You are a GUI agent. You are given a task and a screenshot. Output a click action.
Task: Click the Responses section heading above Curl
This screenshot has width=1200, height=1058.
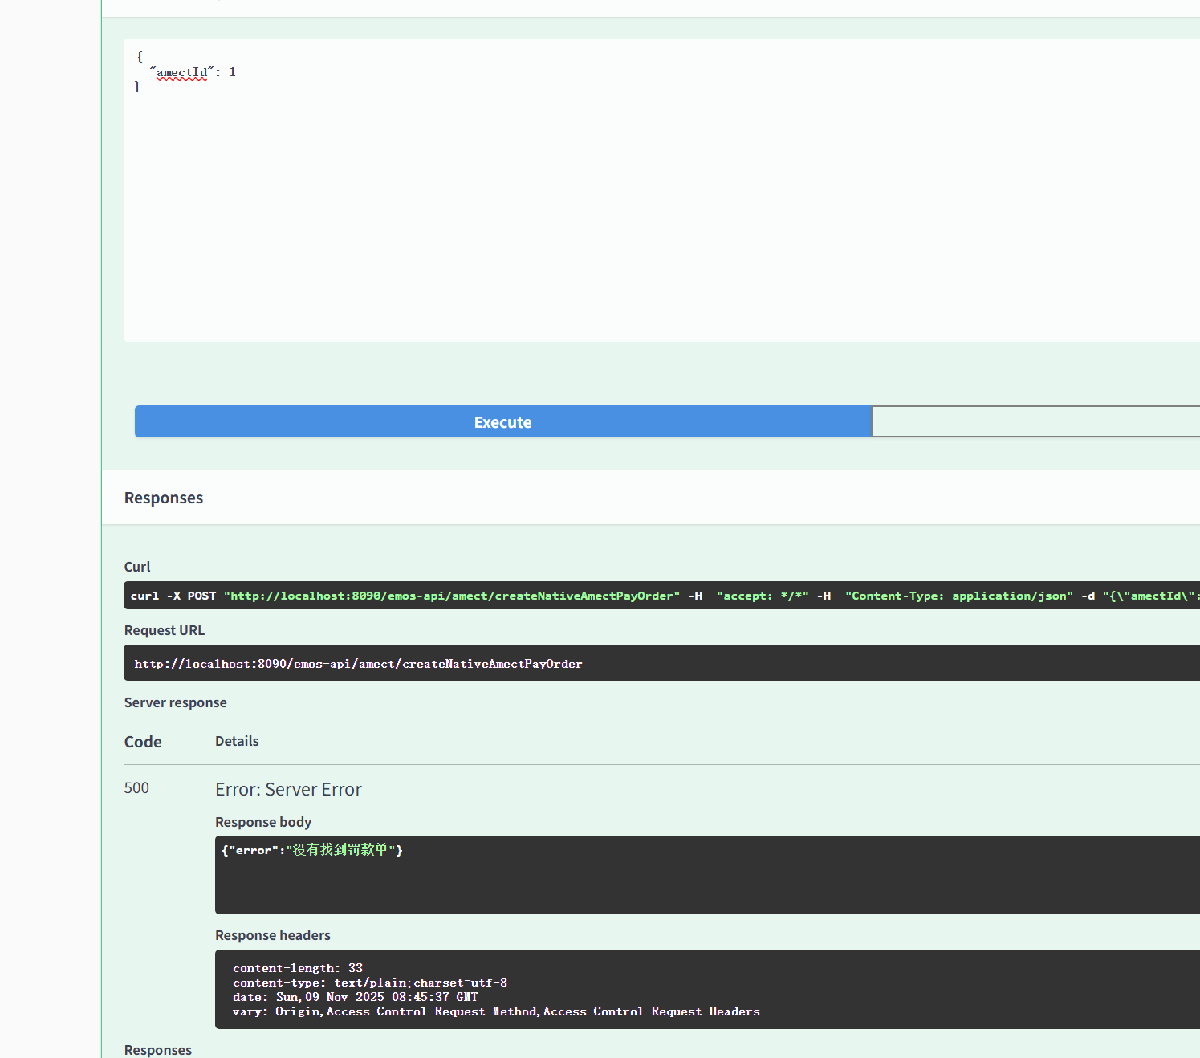tap(164, 498)
